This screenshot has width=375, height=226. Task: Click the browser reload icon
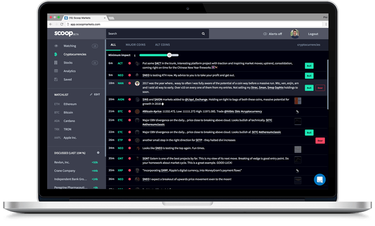(62, 24)
